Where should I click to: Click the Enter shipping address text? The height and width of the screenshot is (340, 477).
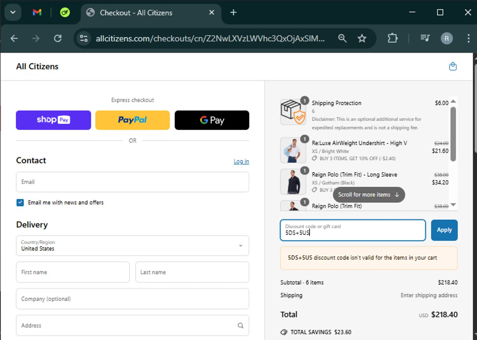tap(429, 295)
